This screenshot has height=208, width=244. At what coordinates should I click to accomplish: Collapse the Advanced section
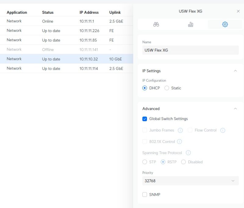(x=235, y=108)
